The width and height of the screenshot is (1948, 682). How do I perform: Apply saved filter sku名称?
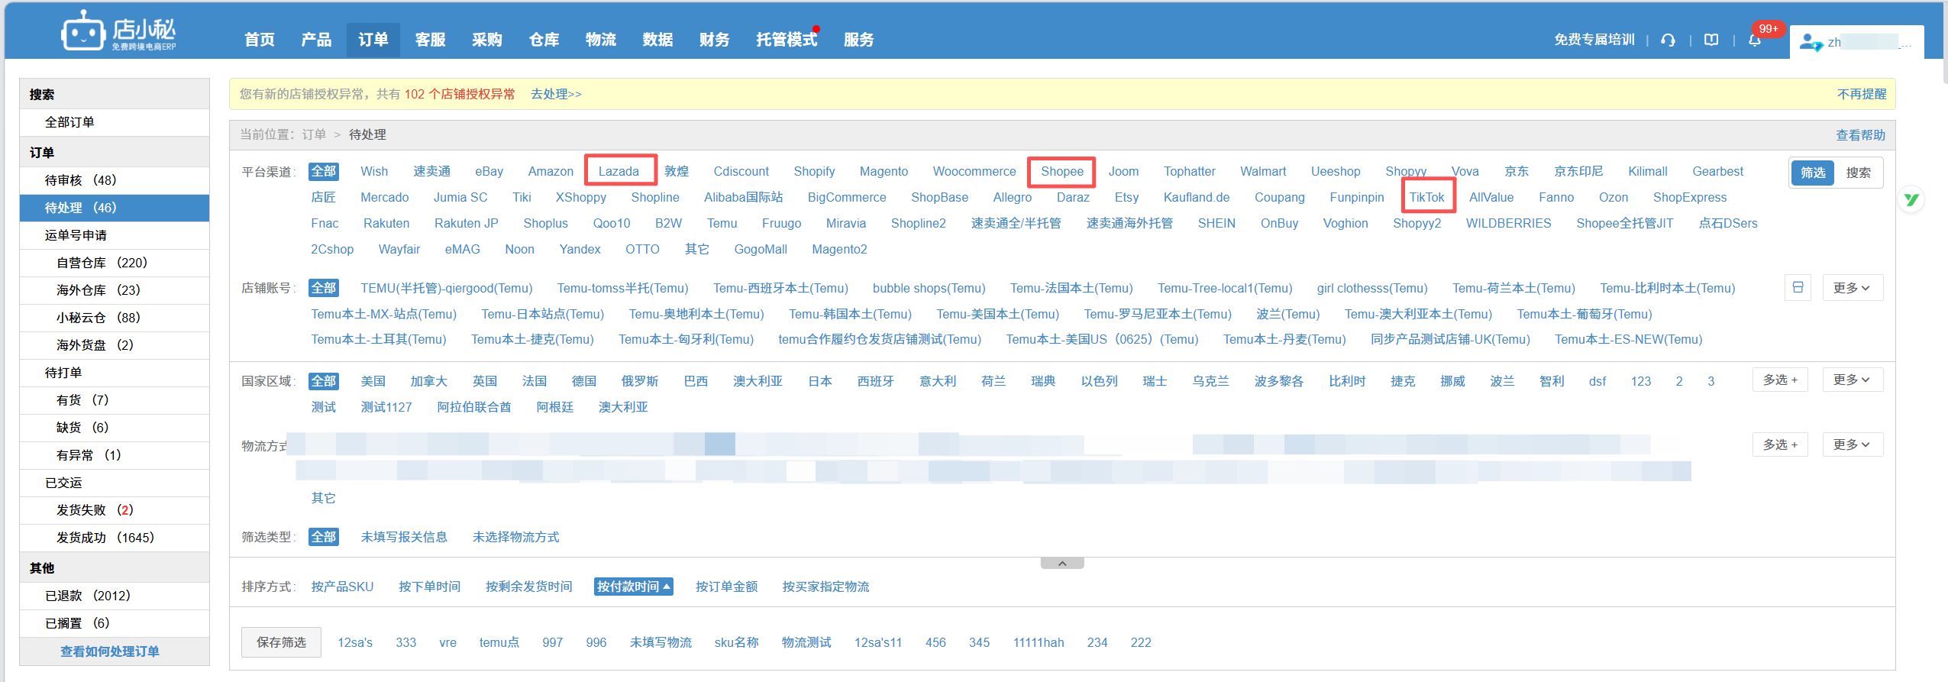point(737,642)
